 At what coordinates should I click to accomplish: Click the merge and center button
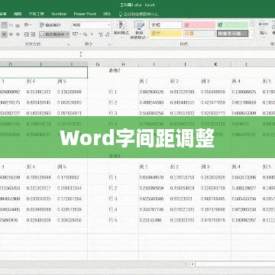pos(52,34)
